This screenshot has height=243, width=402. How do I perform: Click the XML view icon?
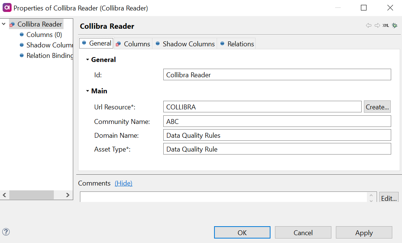tap(386, 25)
